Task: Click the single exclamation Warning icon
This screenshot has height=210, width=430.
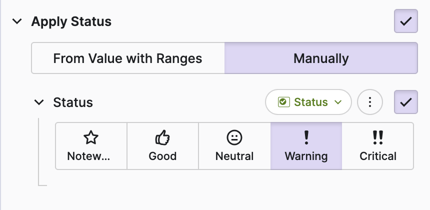Action: (x=306, y=137)
